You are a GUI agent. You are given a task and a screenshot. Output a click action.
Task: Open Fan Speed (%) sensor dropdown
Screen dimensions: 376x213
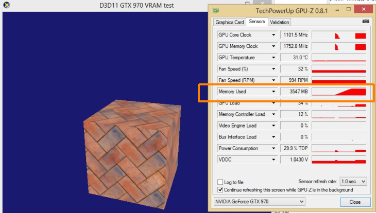pos(274,69)
